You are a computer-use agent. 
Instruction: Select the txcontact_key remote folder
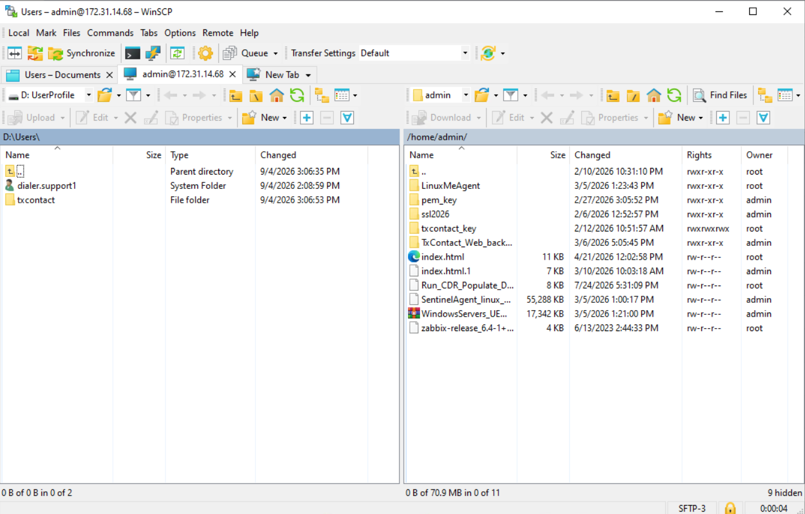pos(449,229)
